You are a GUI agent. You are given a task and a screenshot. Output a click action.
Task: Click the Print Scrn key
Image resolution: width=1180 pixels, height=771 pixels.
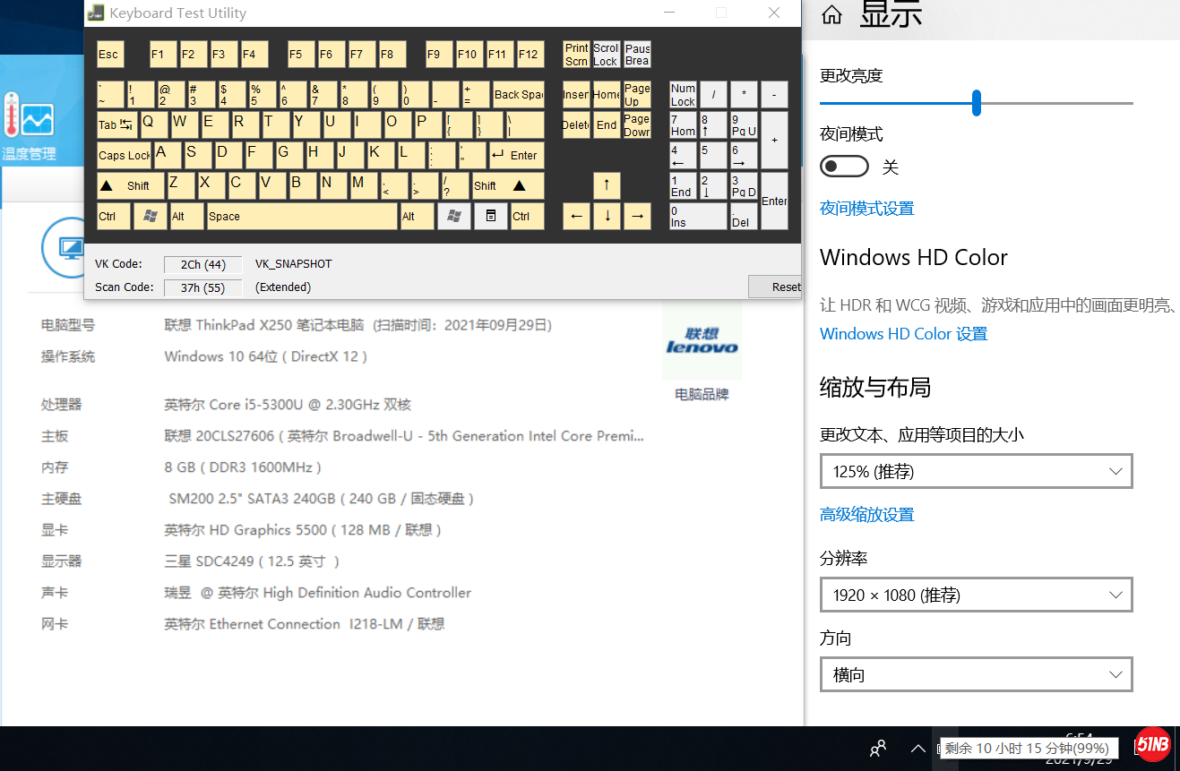coord(576,54)
